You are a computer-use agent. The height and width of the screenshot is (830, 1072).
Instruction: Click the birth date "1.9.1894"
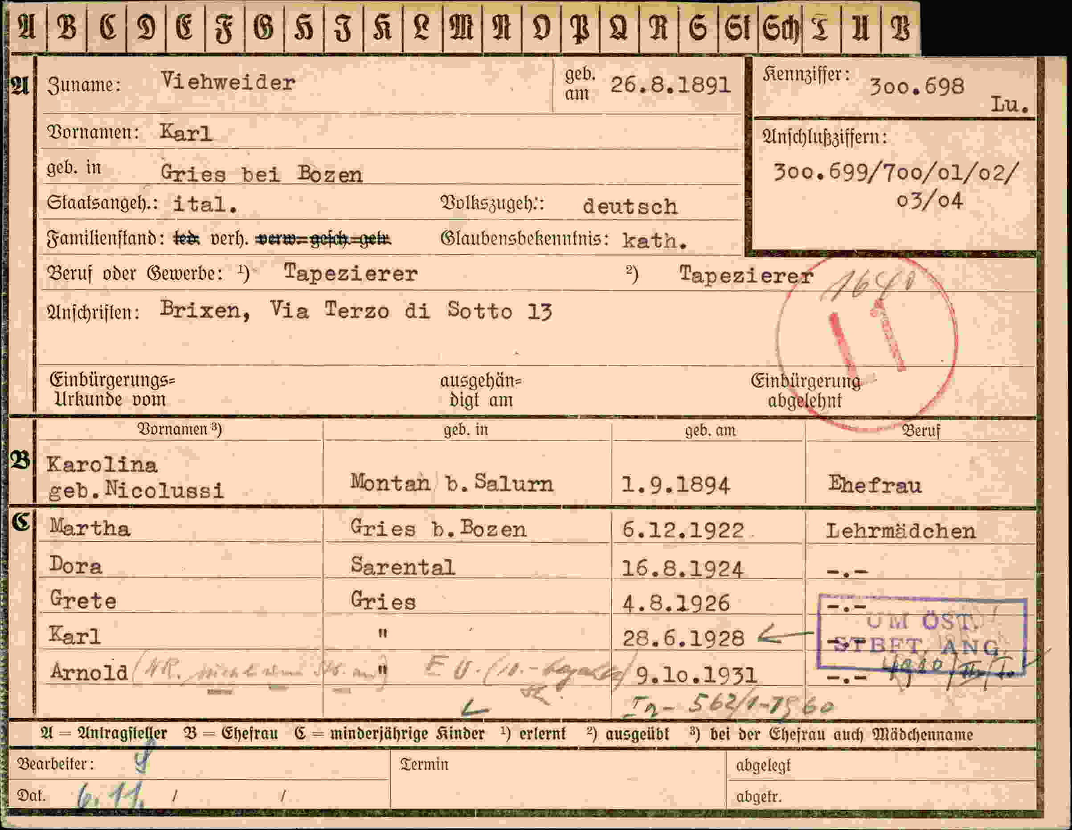[x=676, y=485]
